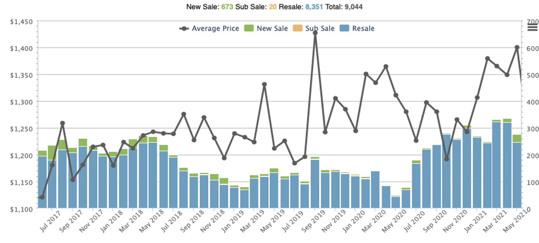Click the green New Sale legend square

[249, 28]
